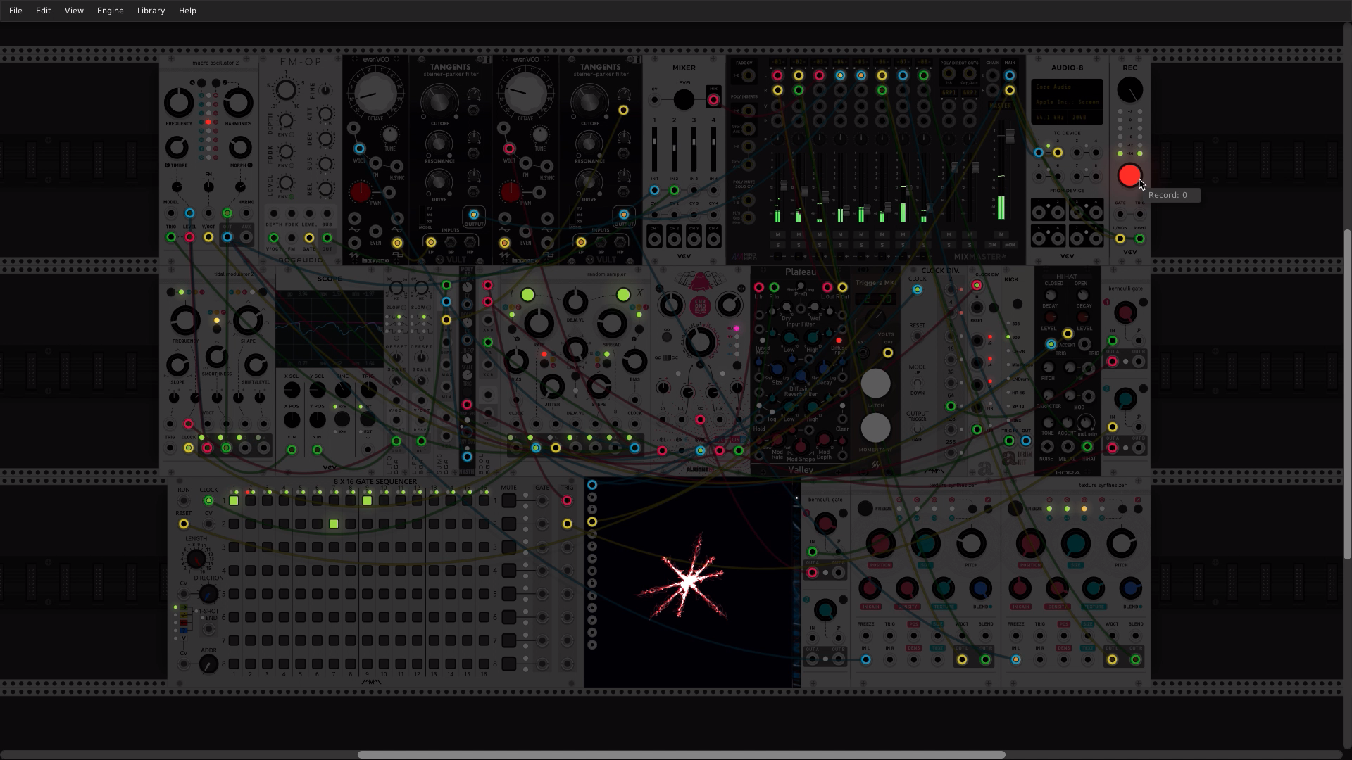The image size is (1352, 760).
Task: Click the tidal modulator FREQUENCY knob
Action: click(185, 320)
